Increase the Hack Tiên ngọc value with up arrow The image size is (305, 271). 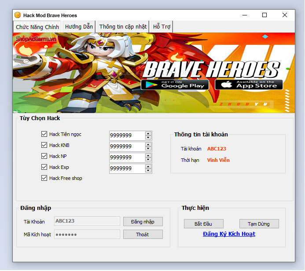click(x=148, y=134)
